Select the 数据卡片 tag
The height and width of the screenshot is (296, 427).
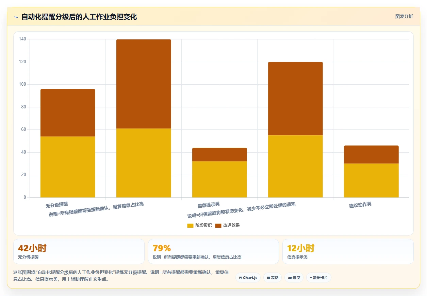[x=319, y=278]
